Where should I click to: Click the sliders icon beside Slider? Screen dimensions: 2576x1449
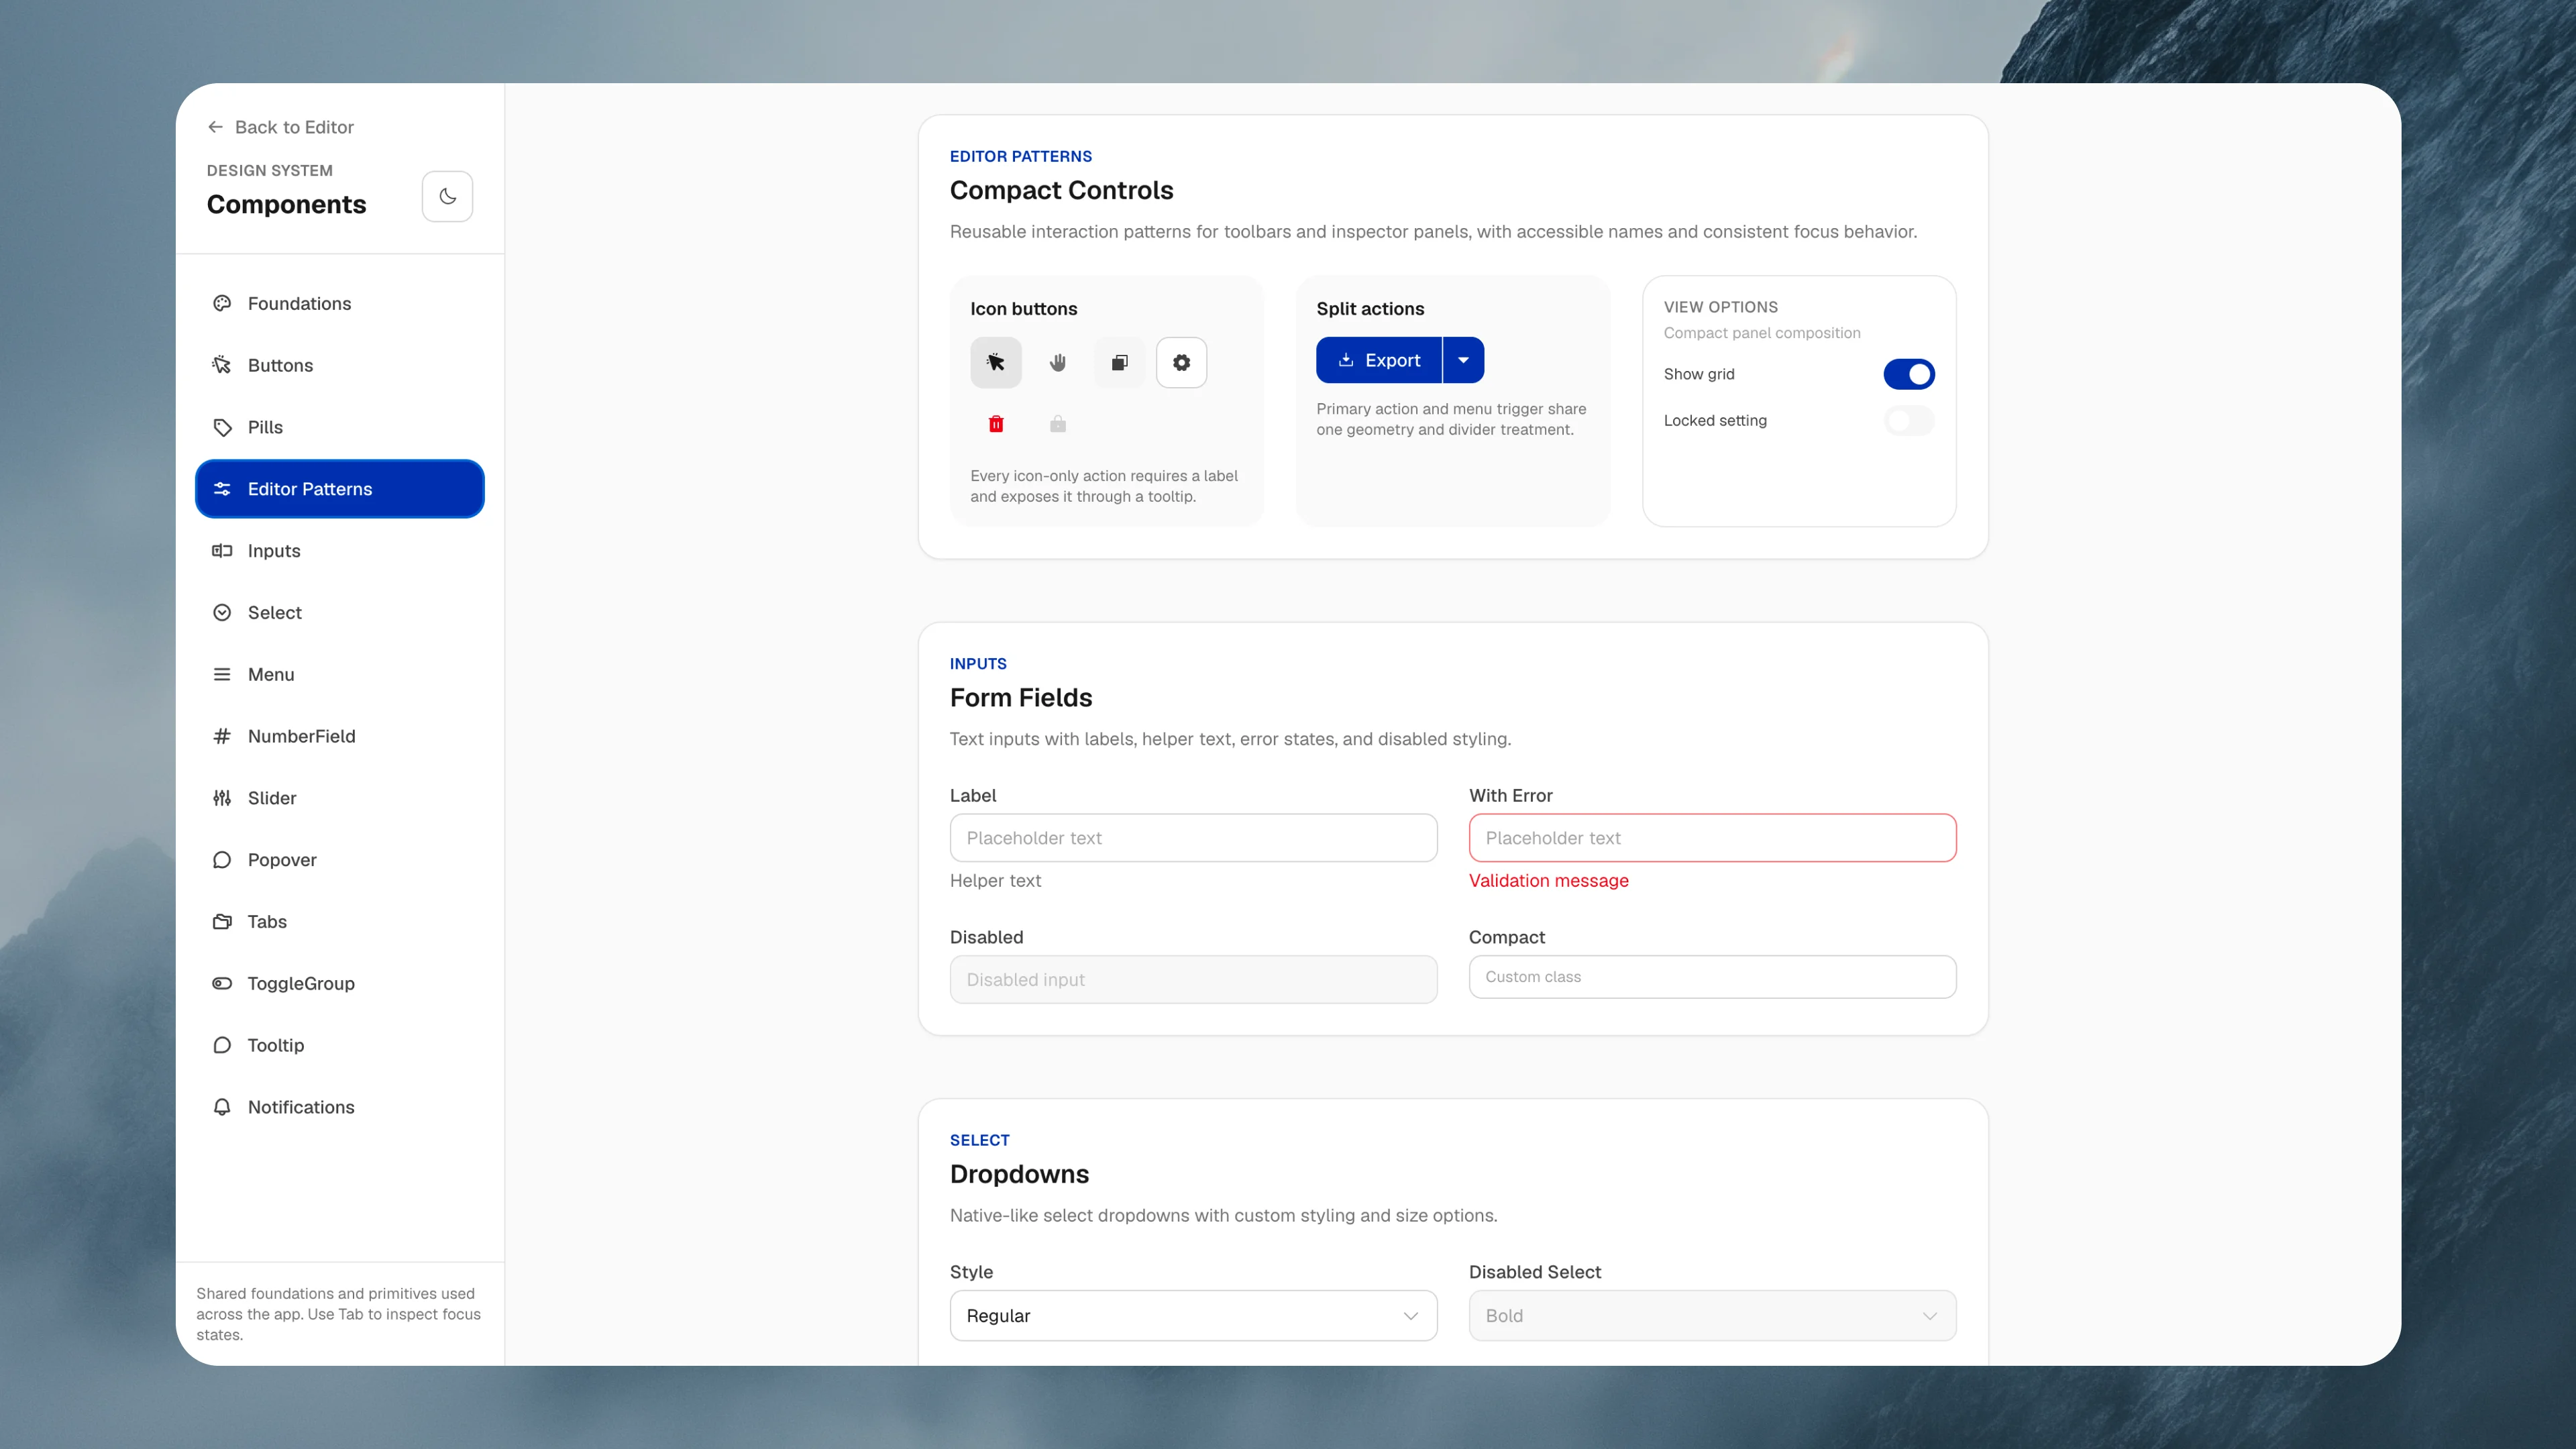click(222, 798)
